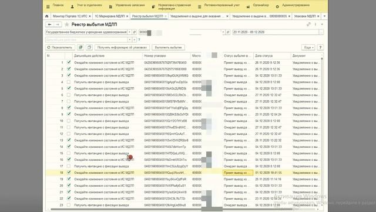
Task: Expand the second filter field dropdown arrow
Action: coord(223,32)
